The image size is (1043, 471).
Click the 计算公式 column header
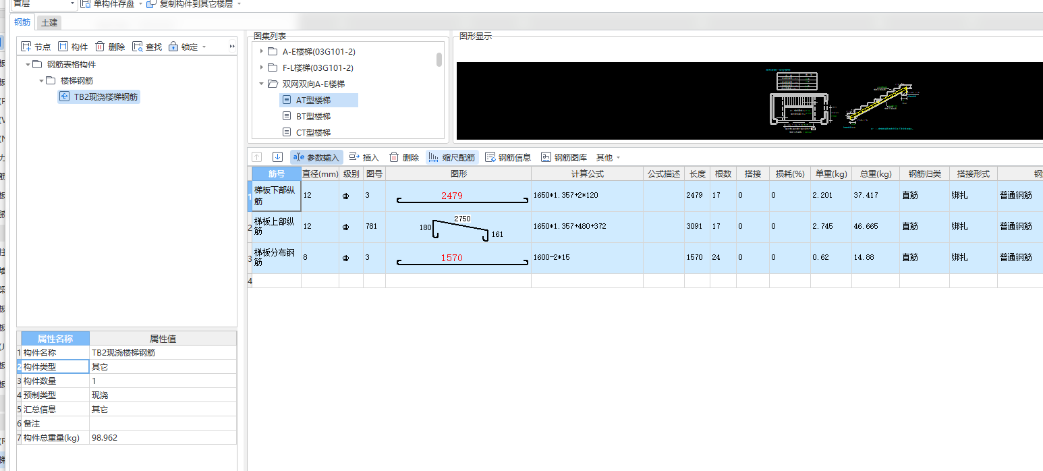pos(587,173)
